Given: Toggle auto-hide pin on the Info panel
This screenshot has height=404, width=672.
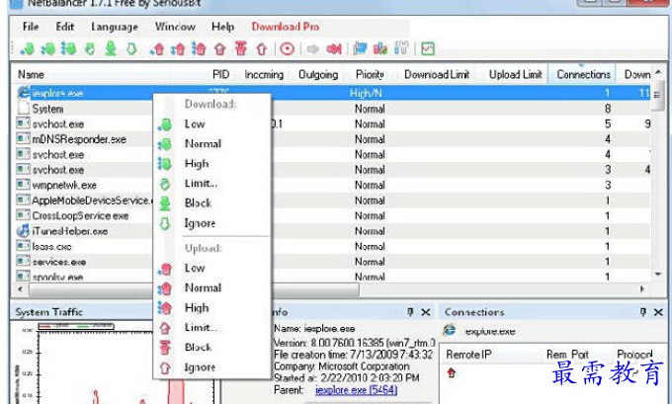Looking at the screenshot, I should point(410,312).
